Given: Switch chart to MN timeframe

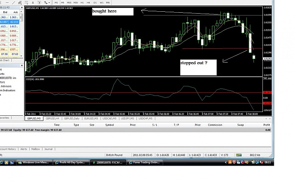Looking at the screenshot, I should (108, 3).
